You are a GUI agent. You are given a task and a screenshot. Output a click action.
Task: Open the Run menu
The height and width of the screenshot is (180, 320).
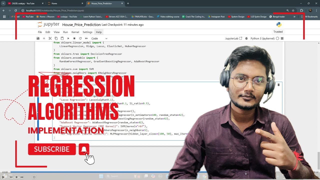pos(65,32)
